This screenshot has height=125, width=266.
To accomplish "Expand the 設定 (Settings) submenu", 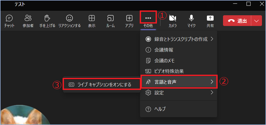I will [179, 93].
